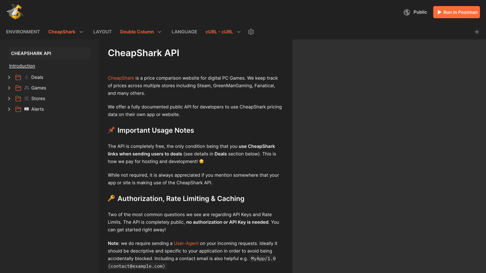Select the Games item in sidebar
The image size is (486, 273).
(38, 88)
